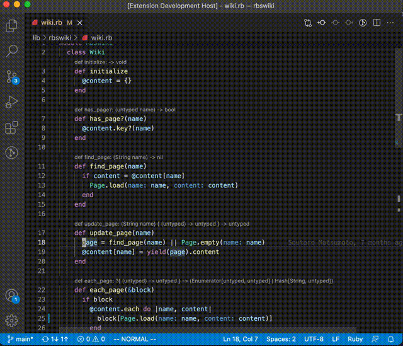Click the LF end of line selector
This screenshot has height=346, width=403.
pos(336,339)
